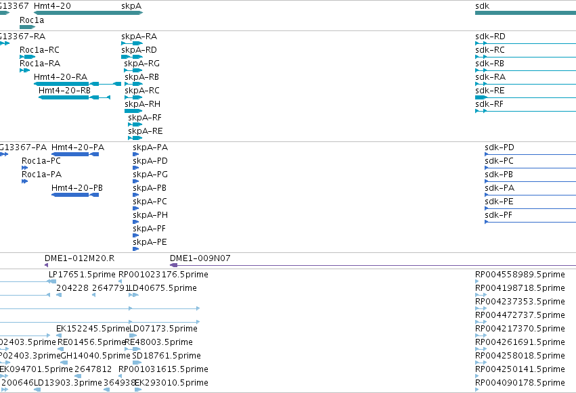576x393 pixels.
Task: Click the LD07173.5prime EST label
Action: click(164, 329)
